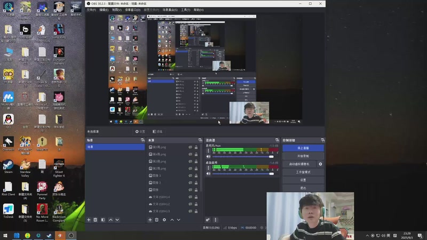Expand hidden system tray icons chevron
This screenshot has height=240, width=427.
[367, 236]
